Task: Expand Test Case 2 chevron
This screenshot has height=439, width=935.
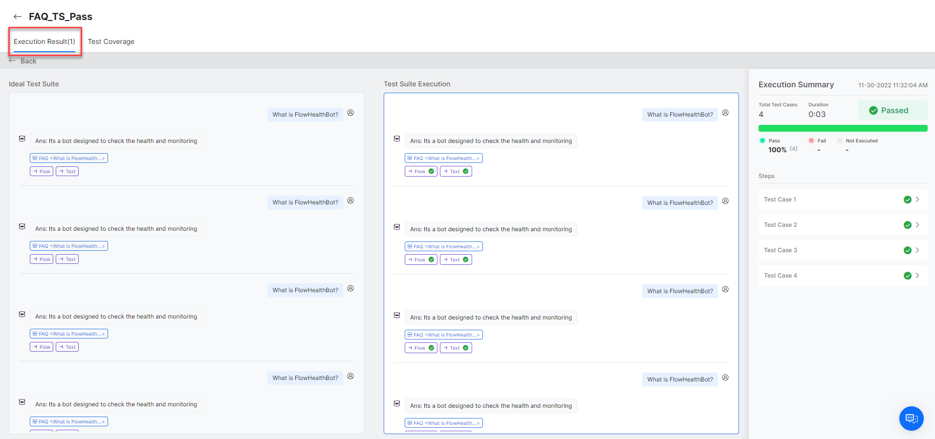Action: click(x=917, y=225)
